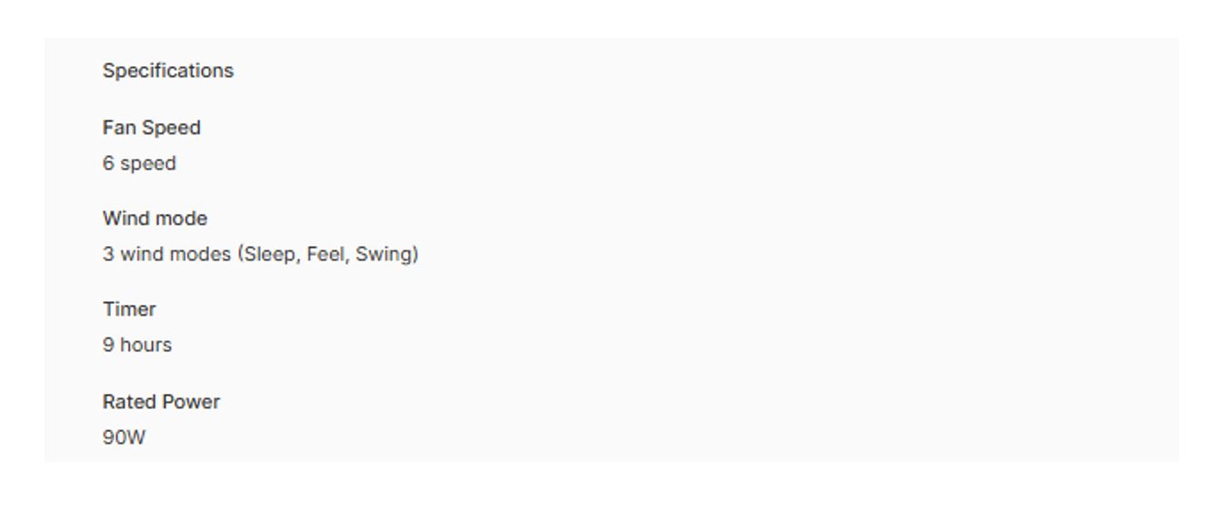Click the word speed in 6 speed value
This screenshot has height=520, width=1209.
coord(147,164)
